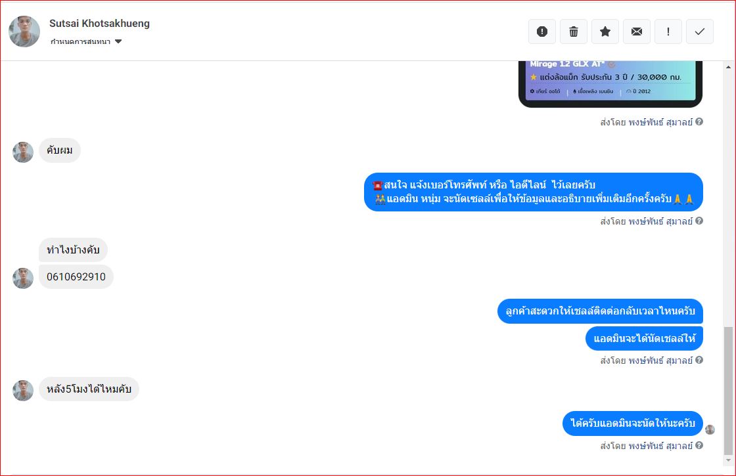Select the หลัง5โมงได้ไหมคับ message bubble
The image size is (736, 476).
[x=89, y=389]
